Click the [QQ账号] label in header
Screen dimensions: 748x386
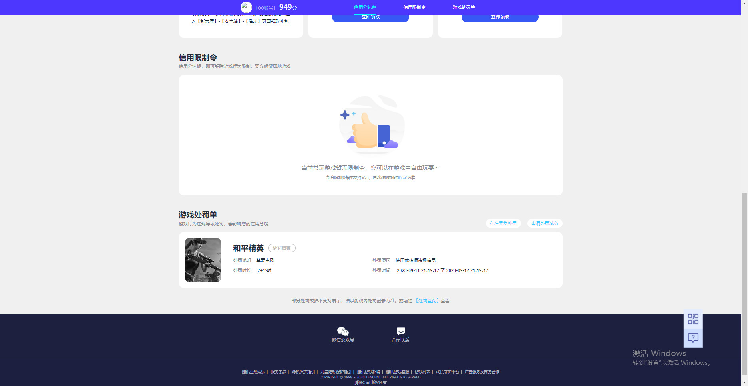point(265,8)
